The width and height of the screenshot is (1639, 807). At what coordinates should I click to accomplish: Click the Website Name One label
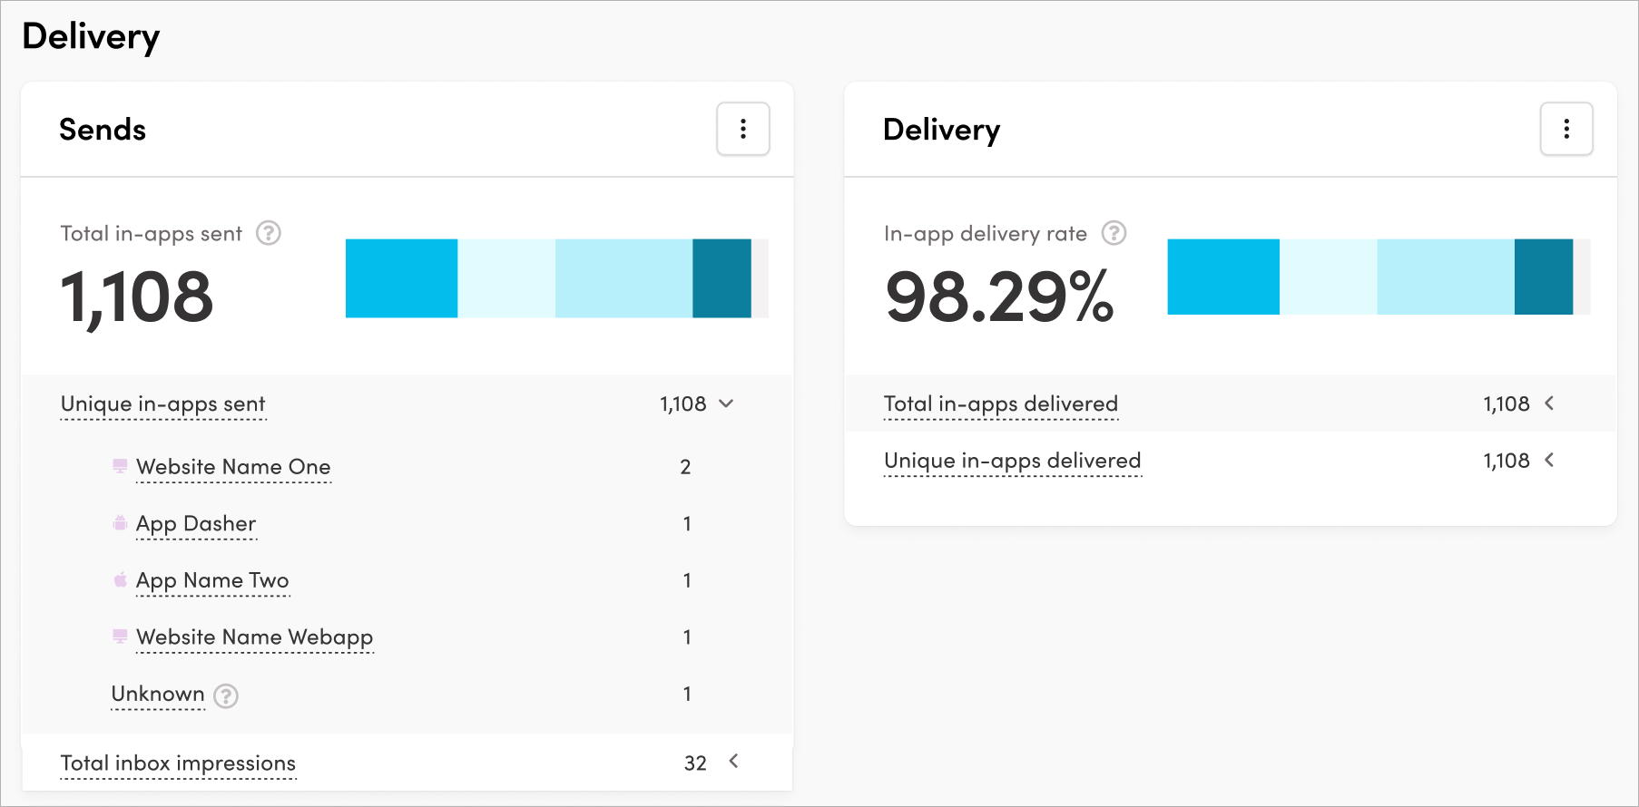(233, 467)
